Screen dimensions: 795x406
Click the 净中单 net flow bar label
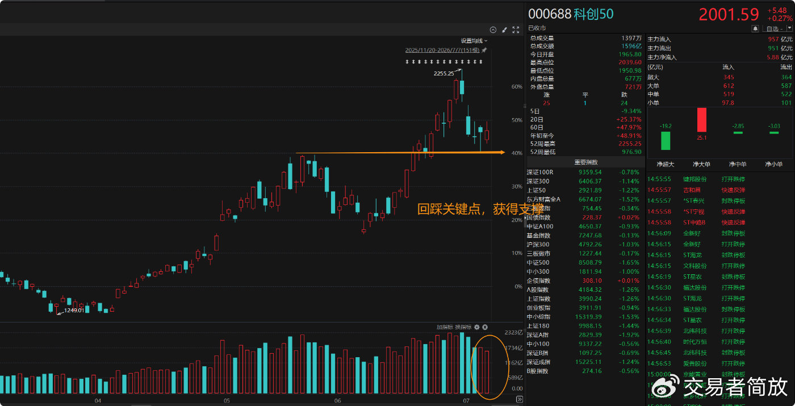pos(738,164)
